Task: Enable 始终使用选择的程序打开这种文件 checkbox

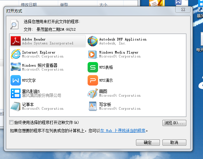Action: click(x=11, y=122)
